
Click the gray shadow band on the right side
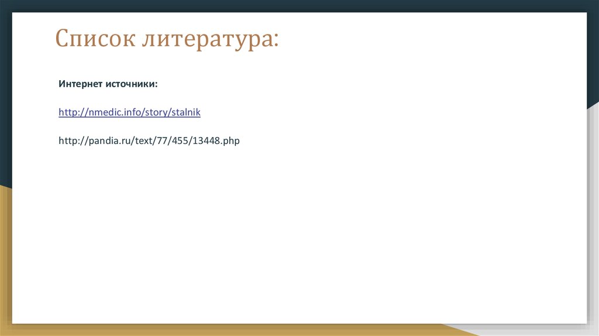pos(593,222)
